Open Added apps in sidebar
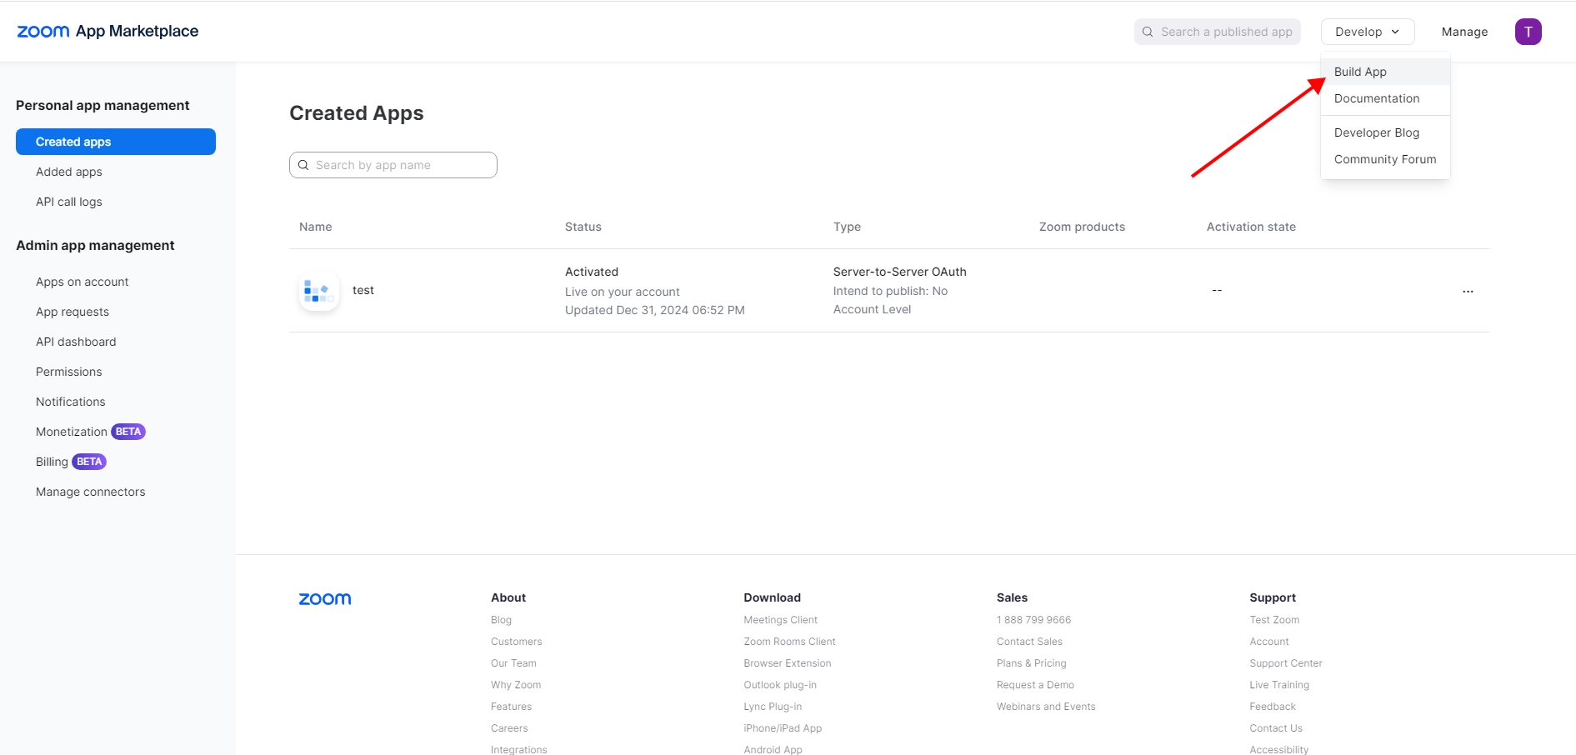The width and height of the screenshot is (1576, 755). pyautogui.click(x=69, y=172)
